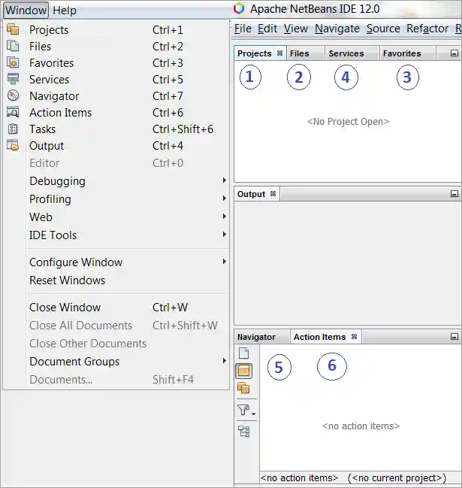
Task: Open the filter dropdown in Action Items
Action: (246, 410)
